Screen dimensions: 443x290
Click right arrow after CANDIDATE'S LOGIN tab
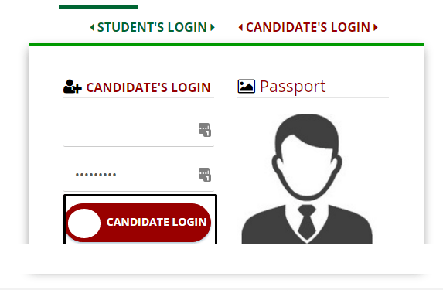376,27
